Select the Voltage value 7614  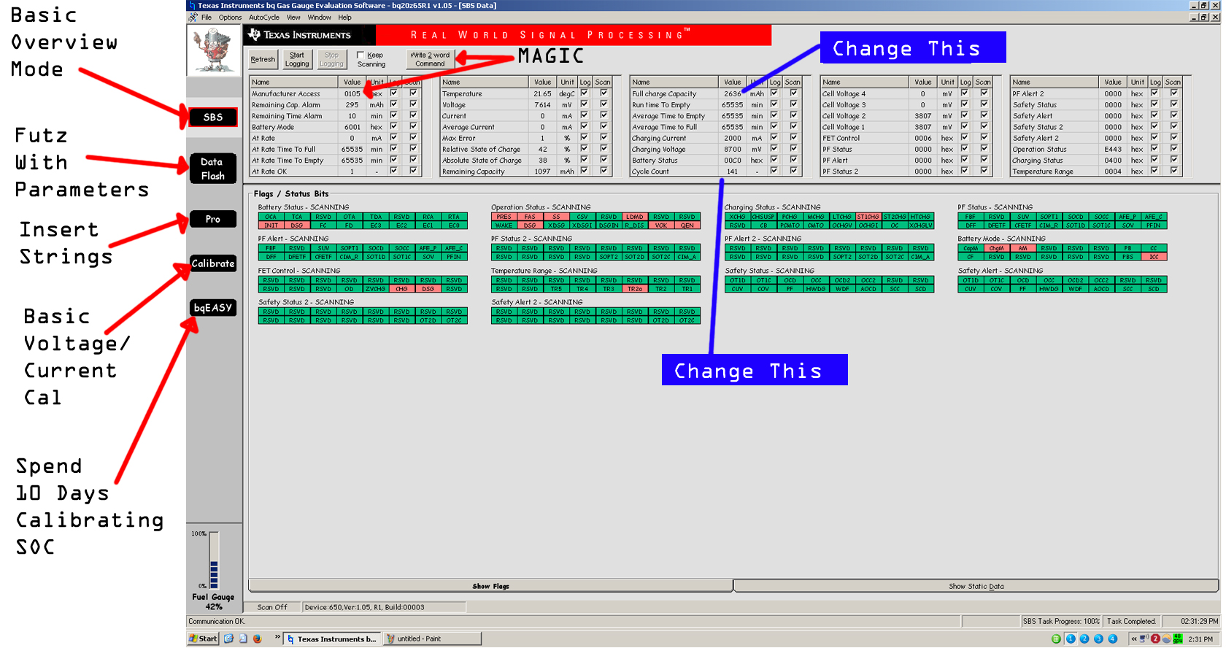tap(542, 104)
